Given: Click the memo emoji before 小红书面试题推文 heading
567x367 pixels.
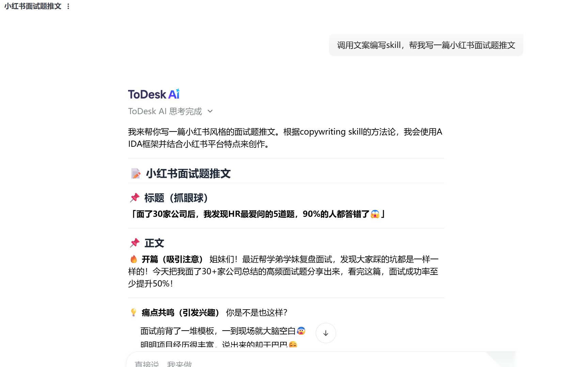Looking at the screenshot, I should [136, 174].
